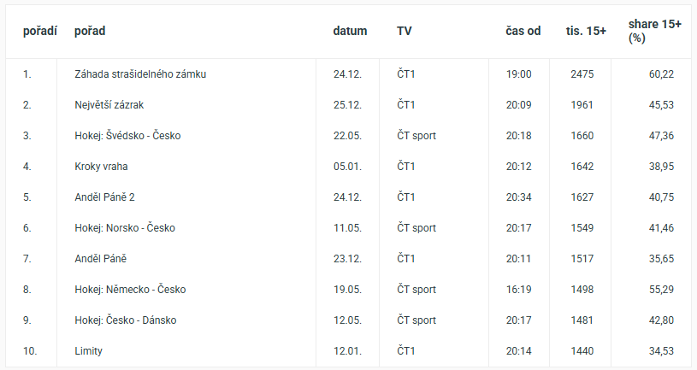Image resolution: width=697 pixels, height=370 pixels.
Task: Click the "Kroky vraha" programme name
Action: (x=101, y=167)
